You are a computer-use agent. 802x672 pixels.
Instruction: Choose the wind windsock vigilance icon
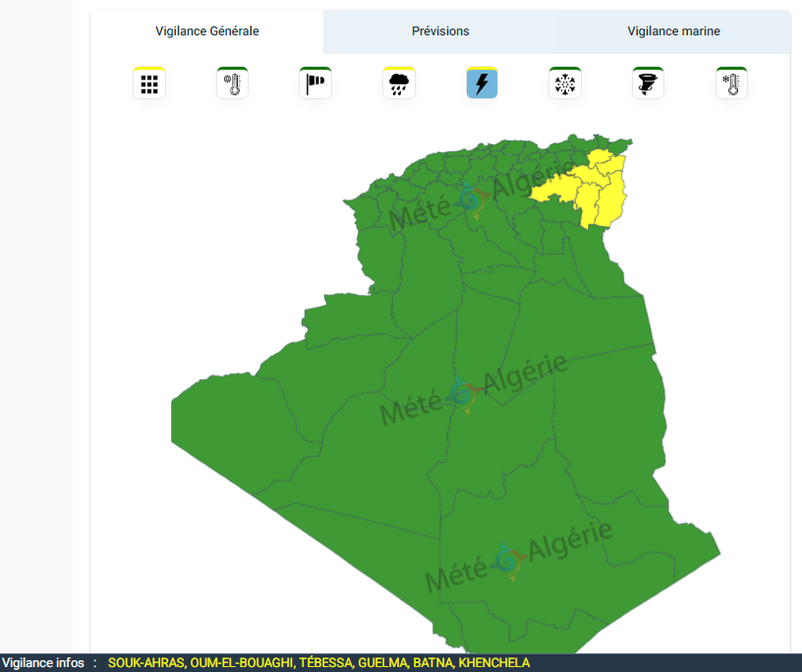coord(315,84)
